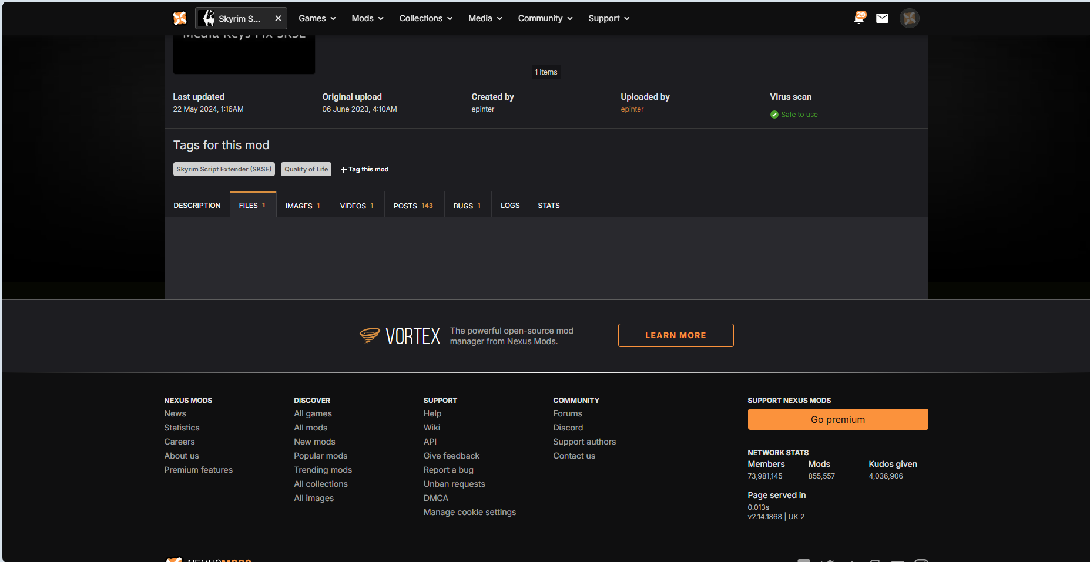Expand the Media dropdown menu
Image resolution: width=1090 pixels, height=562 pixels.
pos(485,18)
